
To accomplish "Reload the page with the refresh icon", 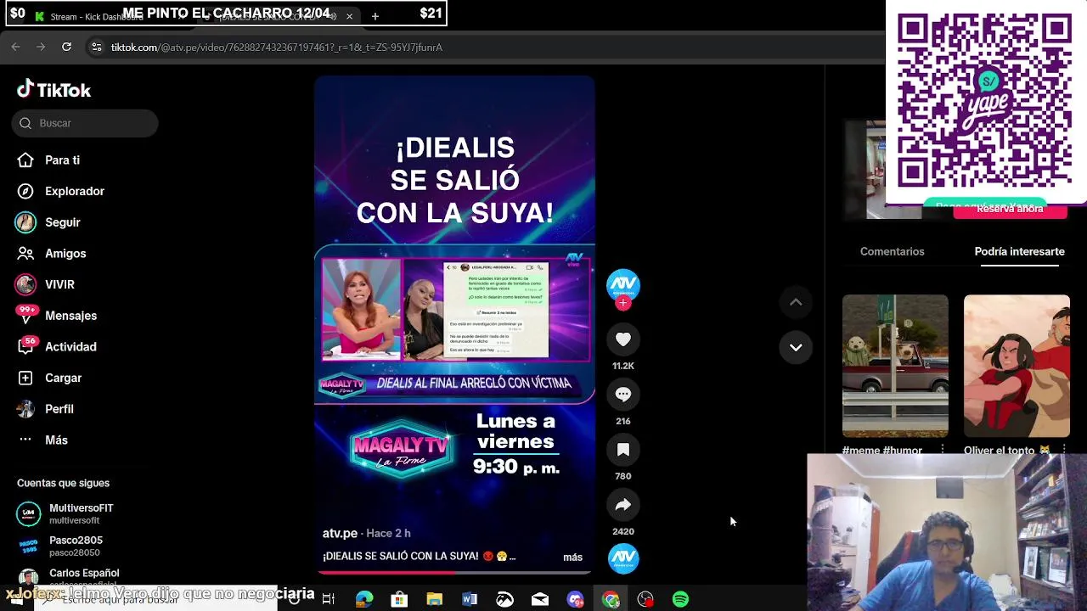I will tap(66, 47).
